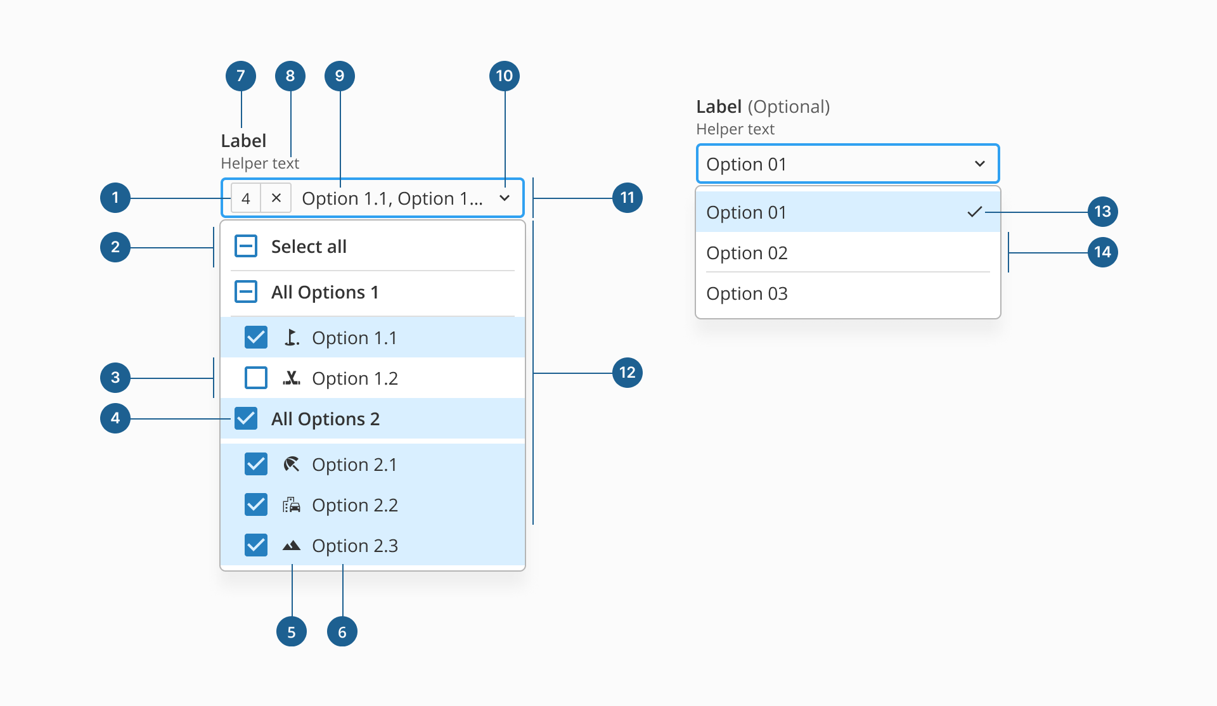Click the building and car icon beside Option 2.2

tap(292, 505)
